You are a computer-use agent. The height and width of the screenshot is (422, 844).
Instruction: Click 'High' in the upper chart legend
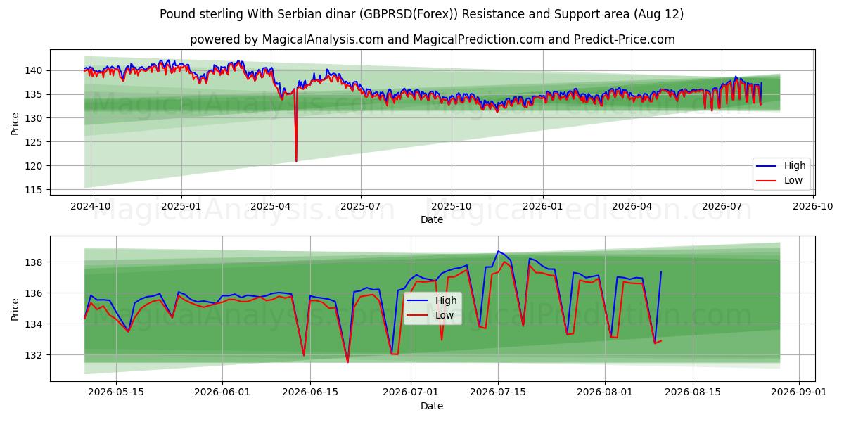click(795, 166)
